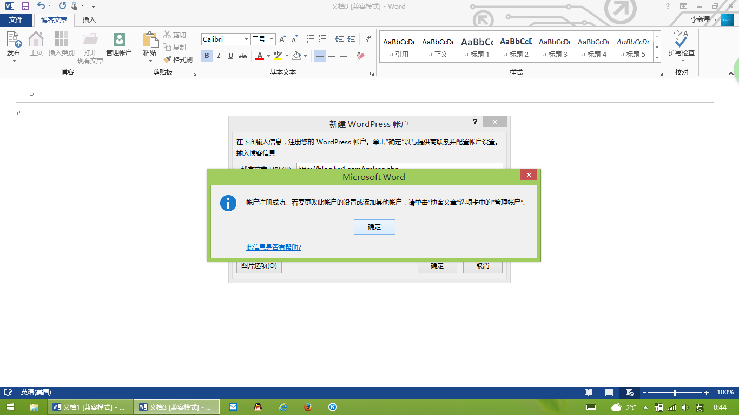Click the touch/mouse mode icon
739x415 pixels.
(75, 6)
